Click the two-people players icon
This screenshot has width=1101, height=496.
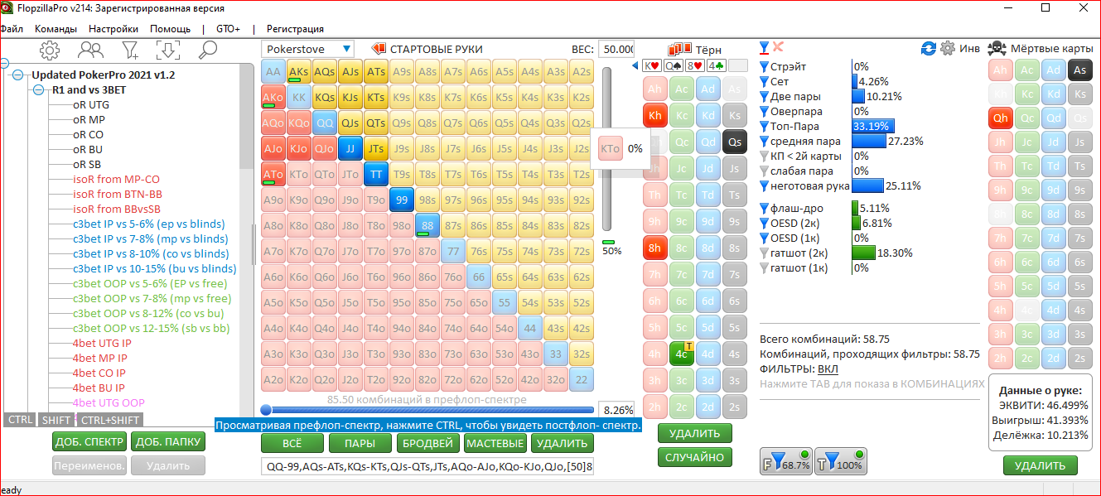point(90,50)
